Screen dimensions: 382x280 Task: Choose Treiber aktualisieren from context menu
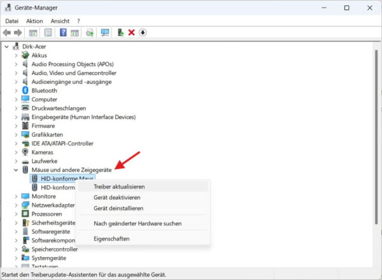(143, 186)
